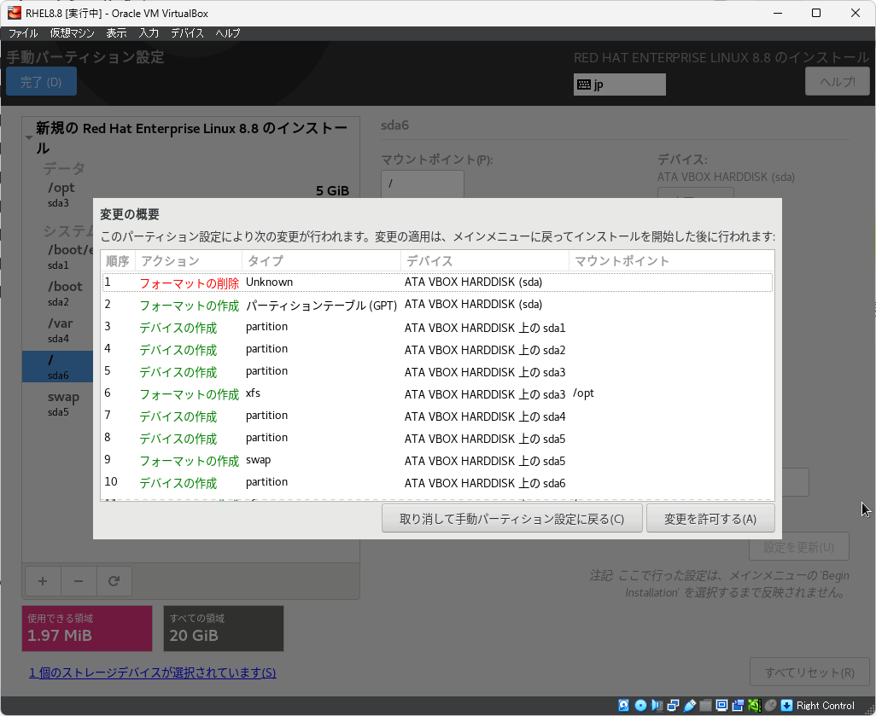Click the マウントポイント column header in table
The width and height of the screenshot is (876, 716).
click(x=671, y=261)
